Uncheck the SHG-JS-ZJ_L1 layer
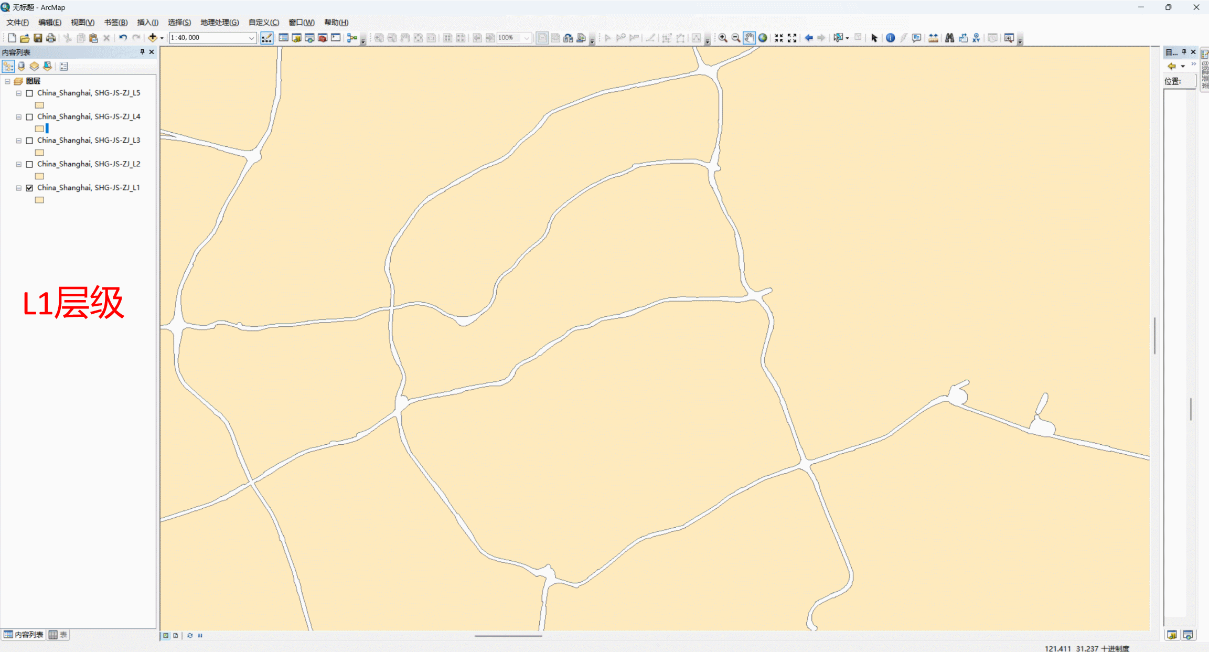The height and width of the screenshot is (652, 1209). pyautogui.click(x=30, y=188)
